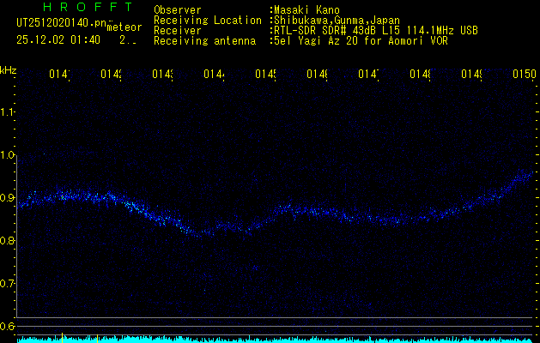Select the 0.6 frequency axis label

click(8, 326)
